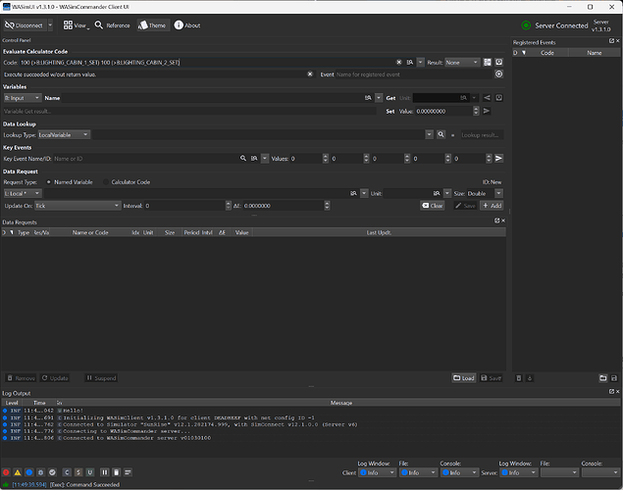Click the Variables Name input field
The width and height of the screenshot is (623, 490).
[x=212, y=98]
